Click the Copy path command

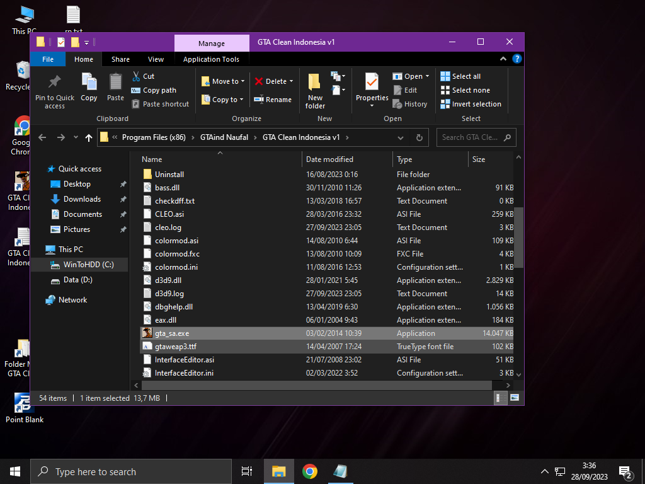pos(154,90)
